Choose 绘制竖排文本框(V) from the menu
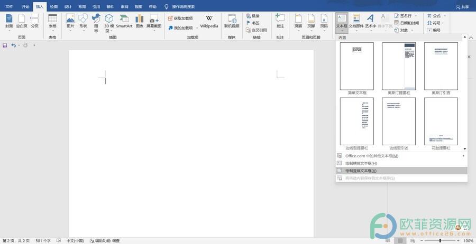Screen dimensions: 476x244 coord(361,171)
